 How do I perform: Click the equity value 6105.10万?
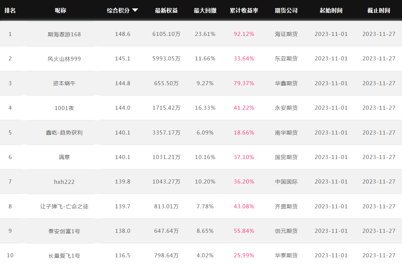(x=167, y=34)
